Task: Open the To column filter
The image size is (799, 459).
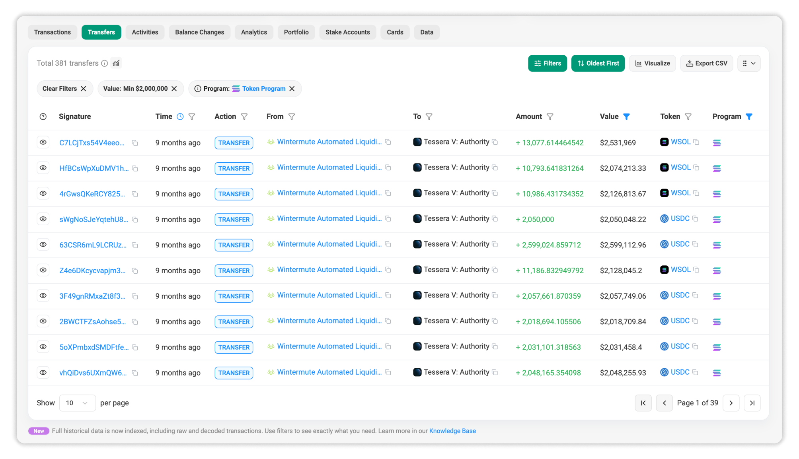Action: [429, 117]
